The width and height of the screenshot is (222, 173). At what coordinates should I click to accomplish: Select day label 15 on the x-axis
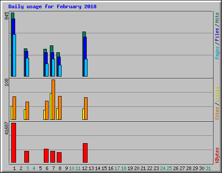click(x=104, y=168)
